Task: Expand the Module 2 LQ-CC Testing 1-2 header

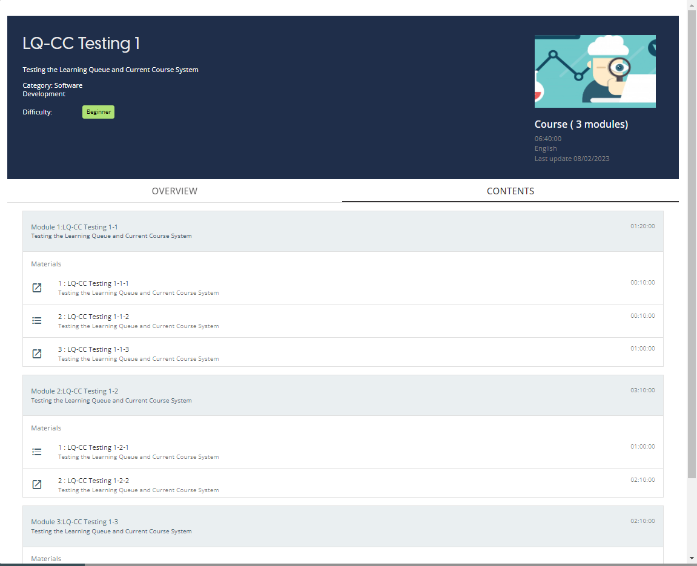Action: click(x=343, y=395)
